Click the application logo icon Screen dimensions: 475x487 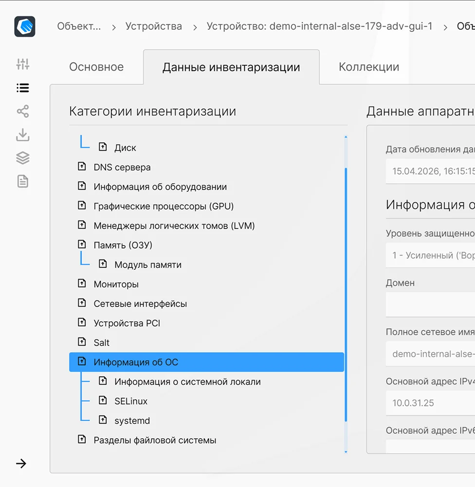[x=25, y=26]
